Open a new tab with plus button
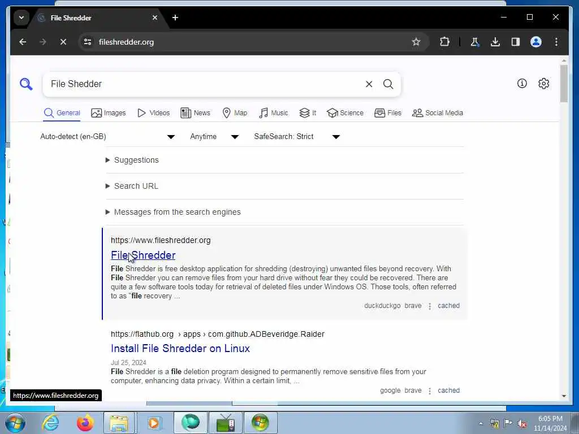The image size is (579, 434). tap(175, 18)
